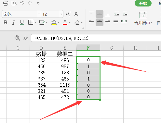Image resolution: width=161 pixels, height=123 pixels.
Task: Click the formula bar containing COUNTIF formula
Action: click(96, 38)
